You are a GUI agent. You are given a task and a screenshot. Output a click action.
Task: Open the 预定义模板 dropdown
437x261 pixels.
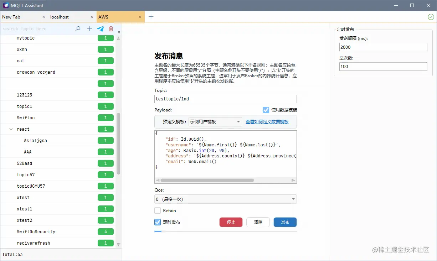[215, 122]
